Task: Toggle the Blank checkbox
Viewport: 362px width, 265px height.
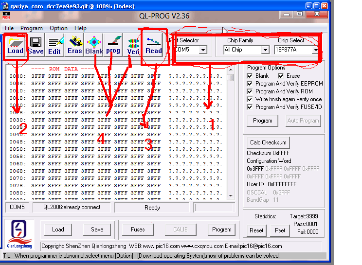Action: click(250, 76)
